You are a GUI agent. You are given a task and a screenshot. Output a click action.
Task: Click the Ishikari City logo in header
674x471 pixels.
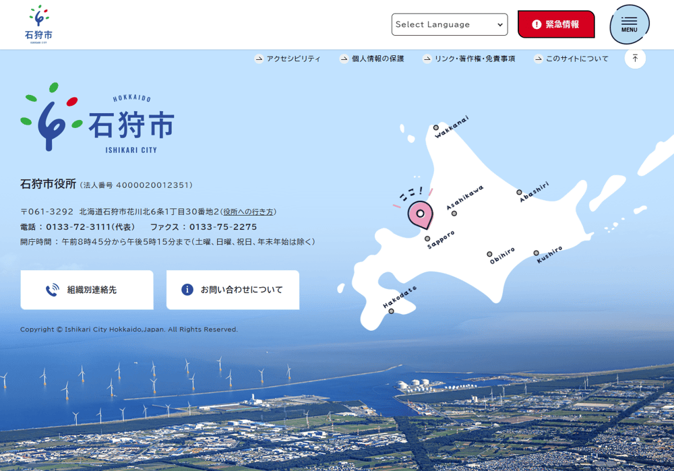[38, 24]
